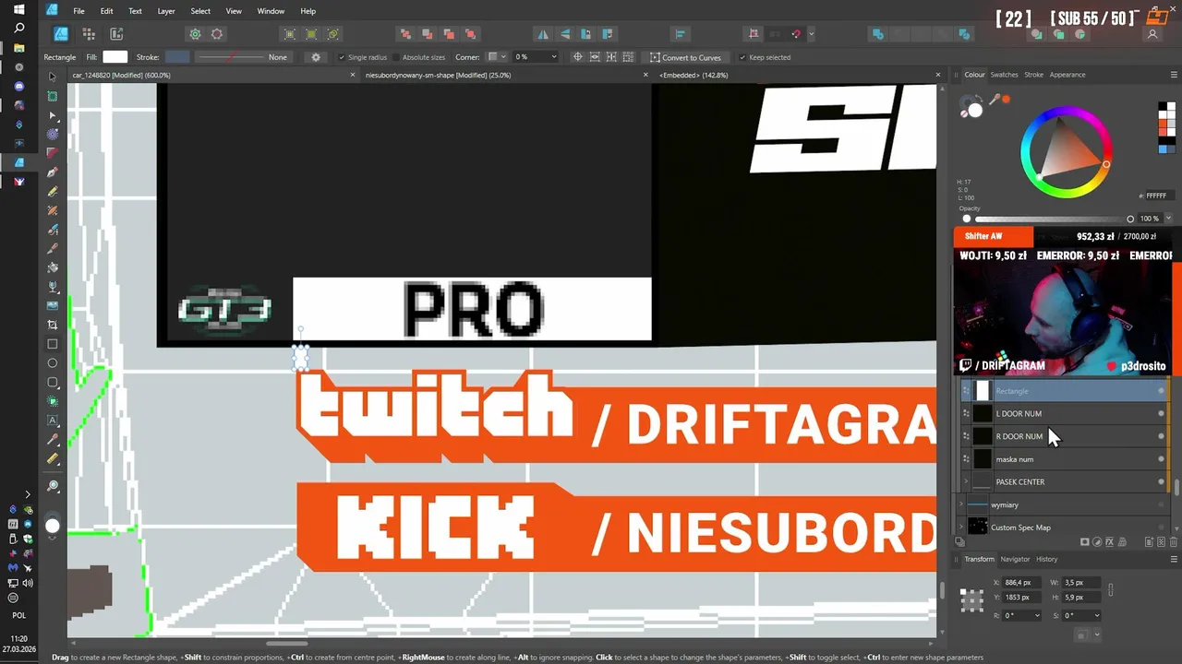
Task: Select the Artistic Text tool
Action: (x=53, y=421)
